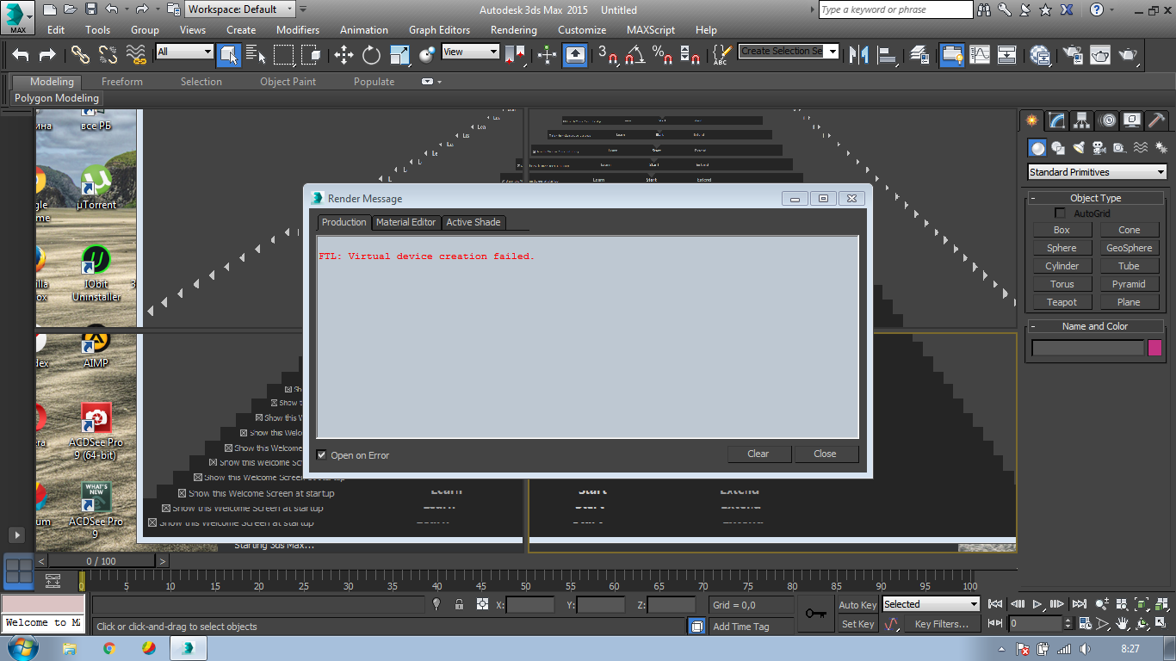The width and height of the screenshot is (1176, 661).
Task: Open the 3ds Max application menu
Action: point(18,17)
